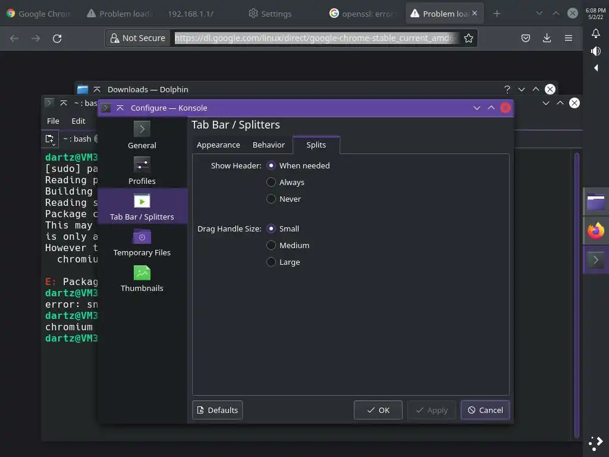The height and width of the screenshot is (457, 609).
Task: Switch to Dolphin in the task panel
Action: pyautogui.click(x=596, y=202)
